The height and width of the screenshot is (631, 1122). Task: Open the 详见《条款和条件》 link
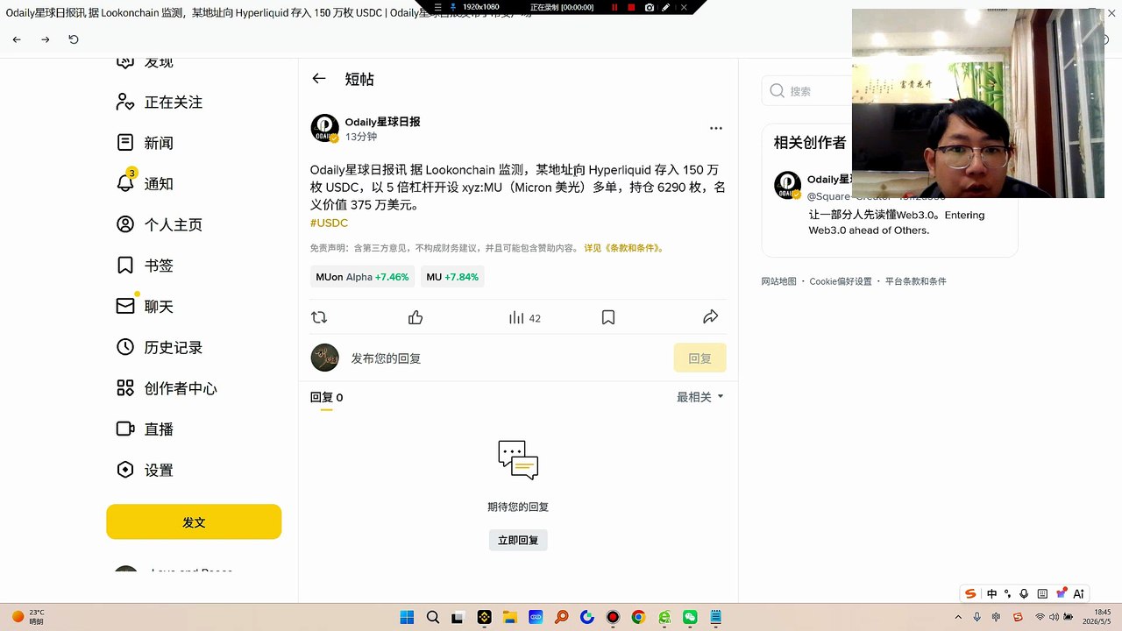tap(624, 248)
